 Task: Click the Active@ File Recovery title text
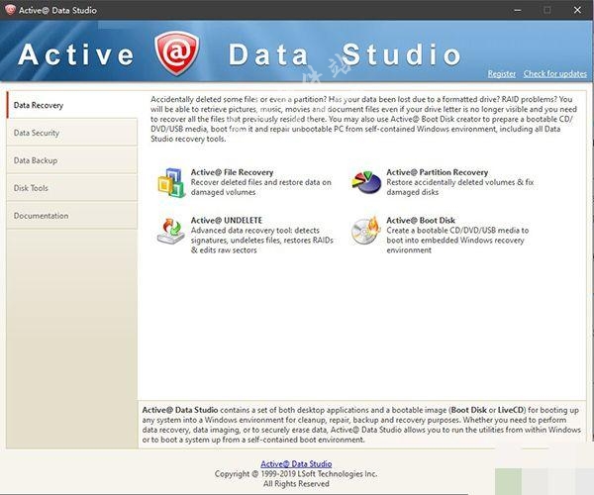tap(232, 172)
